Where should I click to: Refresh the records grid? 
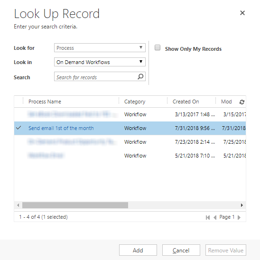(242, 102)
